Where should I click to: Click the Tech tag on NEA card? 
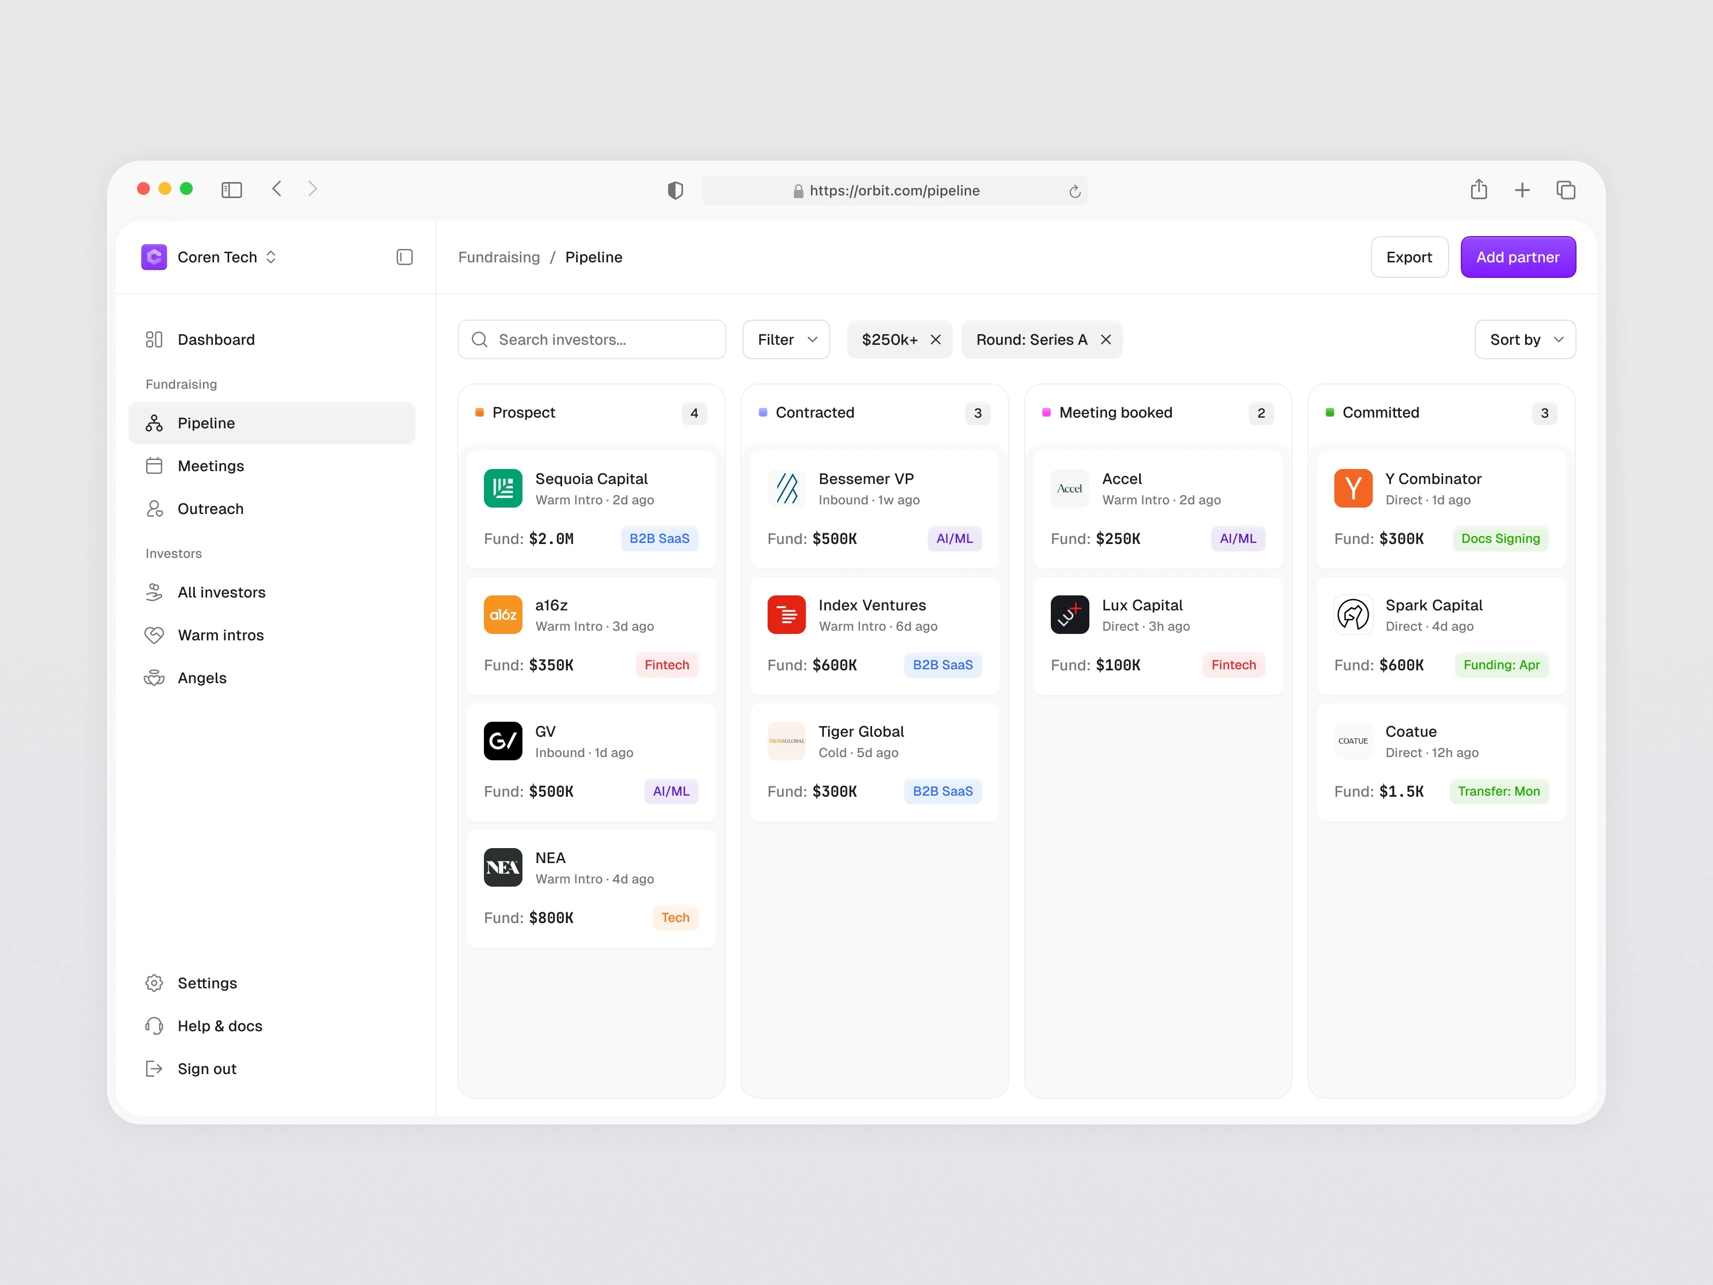click(675, 918)
